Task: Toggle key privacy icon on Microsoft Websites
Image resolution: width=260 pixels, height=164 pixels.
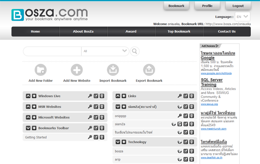Action: click(x=90, y=117)
